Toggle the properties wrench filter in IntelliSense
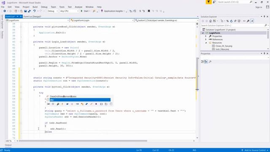 coord(58,104)
